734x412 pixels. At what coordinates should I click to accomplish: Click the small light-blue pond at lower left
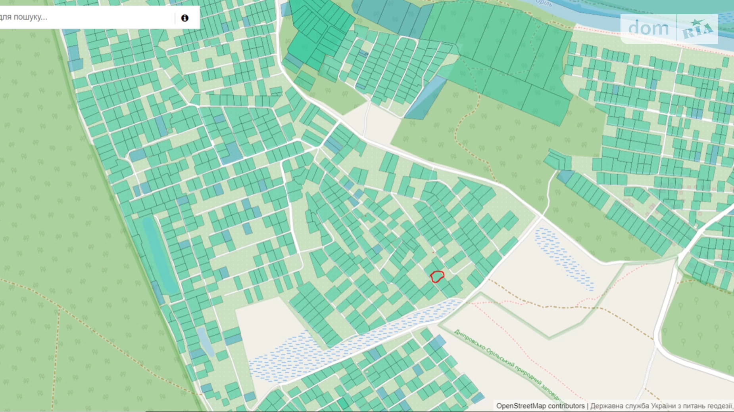tap(206, 341)
